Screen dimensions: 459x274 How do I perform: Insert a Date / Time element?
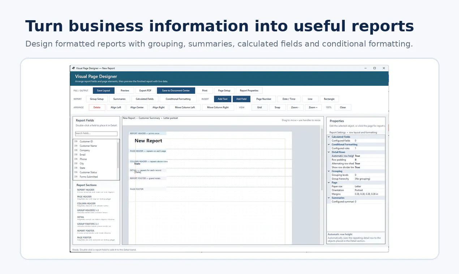point(289,99)
